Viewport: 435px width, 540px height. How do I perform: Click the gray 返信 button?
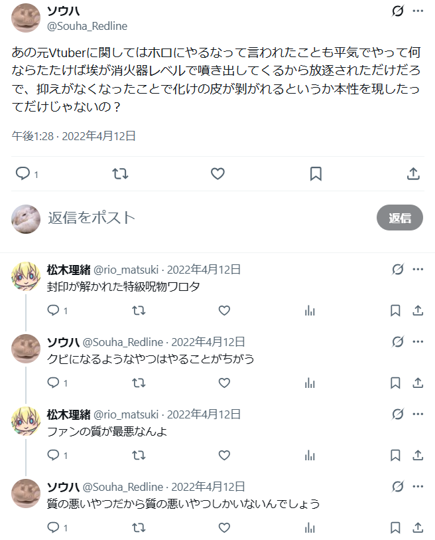click(400, 218)
